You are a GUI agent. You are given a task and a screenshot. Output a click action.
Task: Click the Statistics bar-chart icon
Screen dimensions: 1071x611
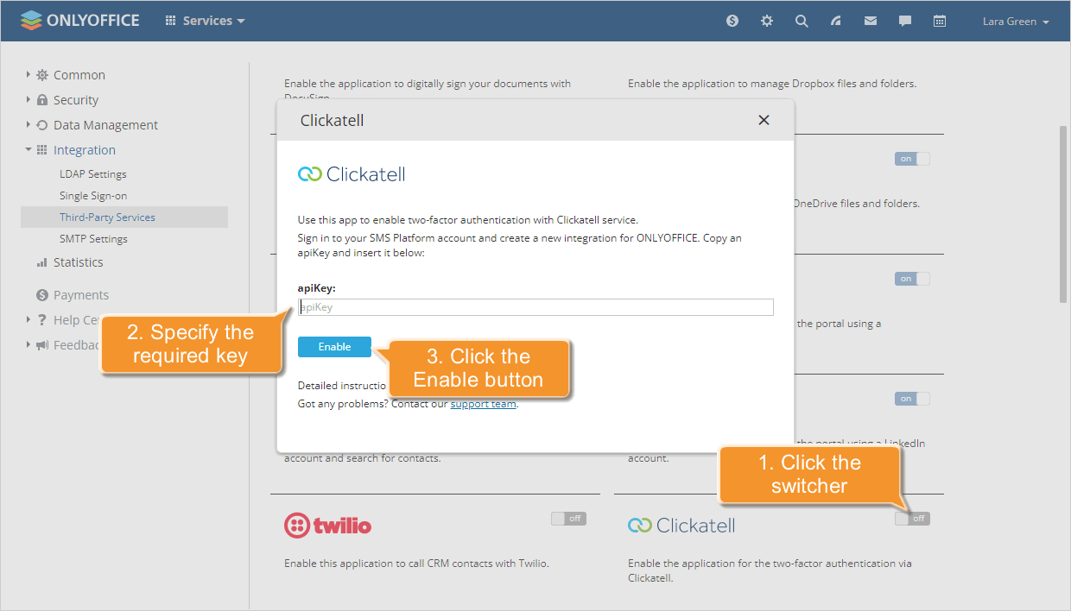pyautogui.click(x=41, y=261)
